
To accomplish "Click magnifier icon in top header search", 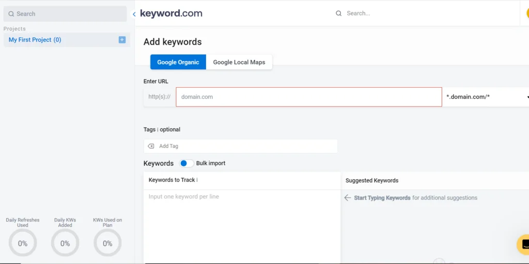I will [x=338, y=13].
